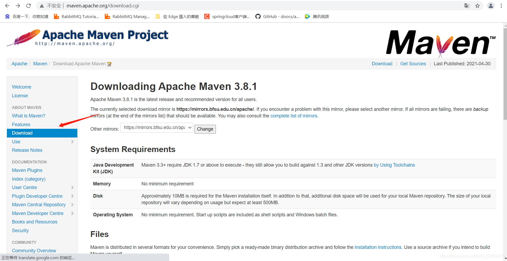Click the Apache Maven Project feather logo

[x=87, y=38]
